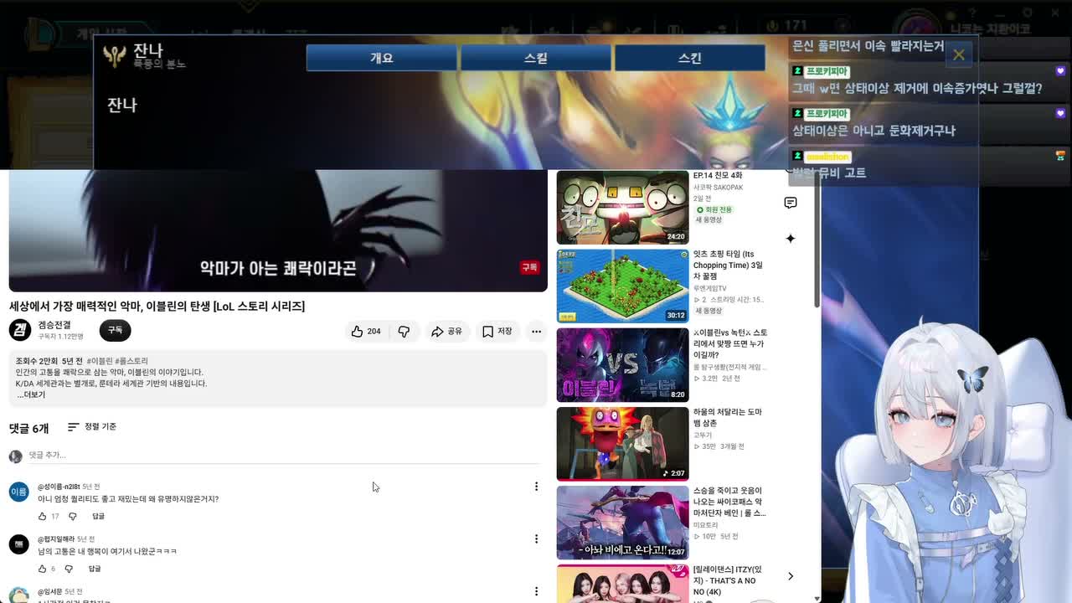Expand the side arrow next to ITZY video
This screenshot has width=1072, height=603.
[790, 576]
